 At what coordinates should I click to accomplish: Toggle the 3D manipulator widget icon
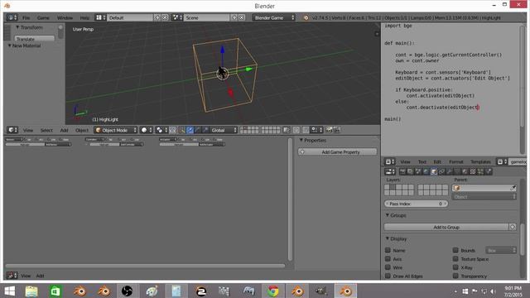point(182,130)
